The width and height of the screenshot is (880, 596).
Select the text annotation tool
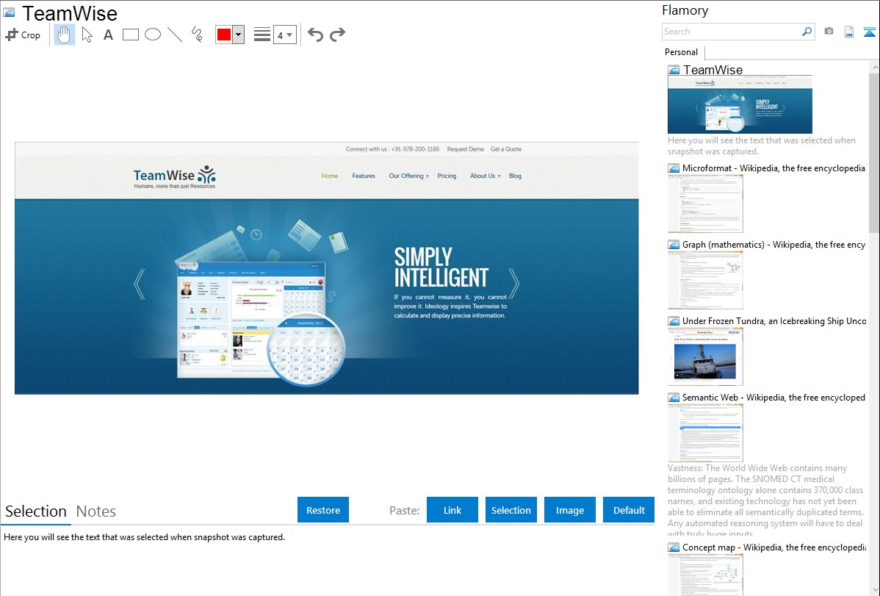point(108,35)
